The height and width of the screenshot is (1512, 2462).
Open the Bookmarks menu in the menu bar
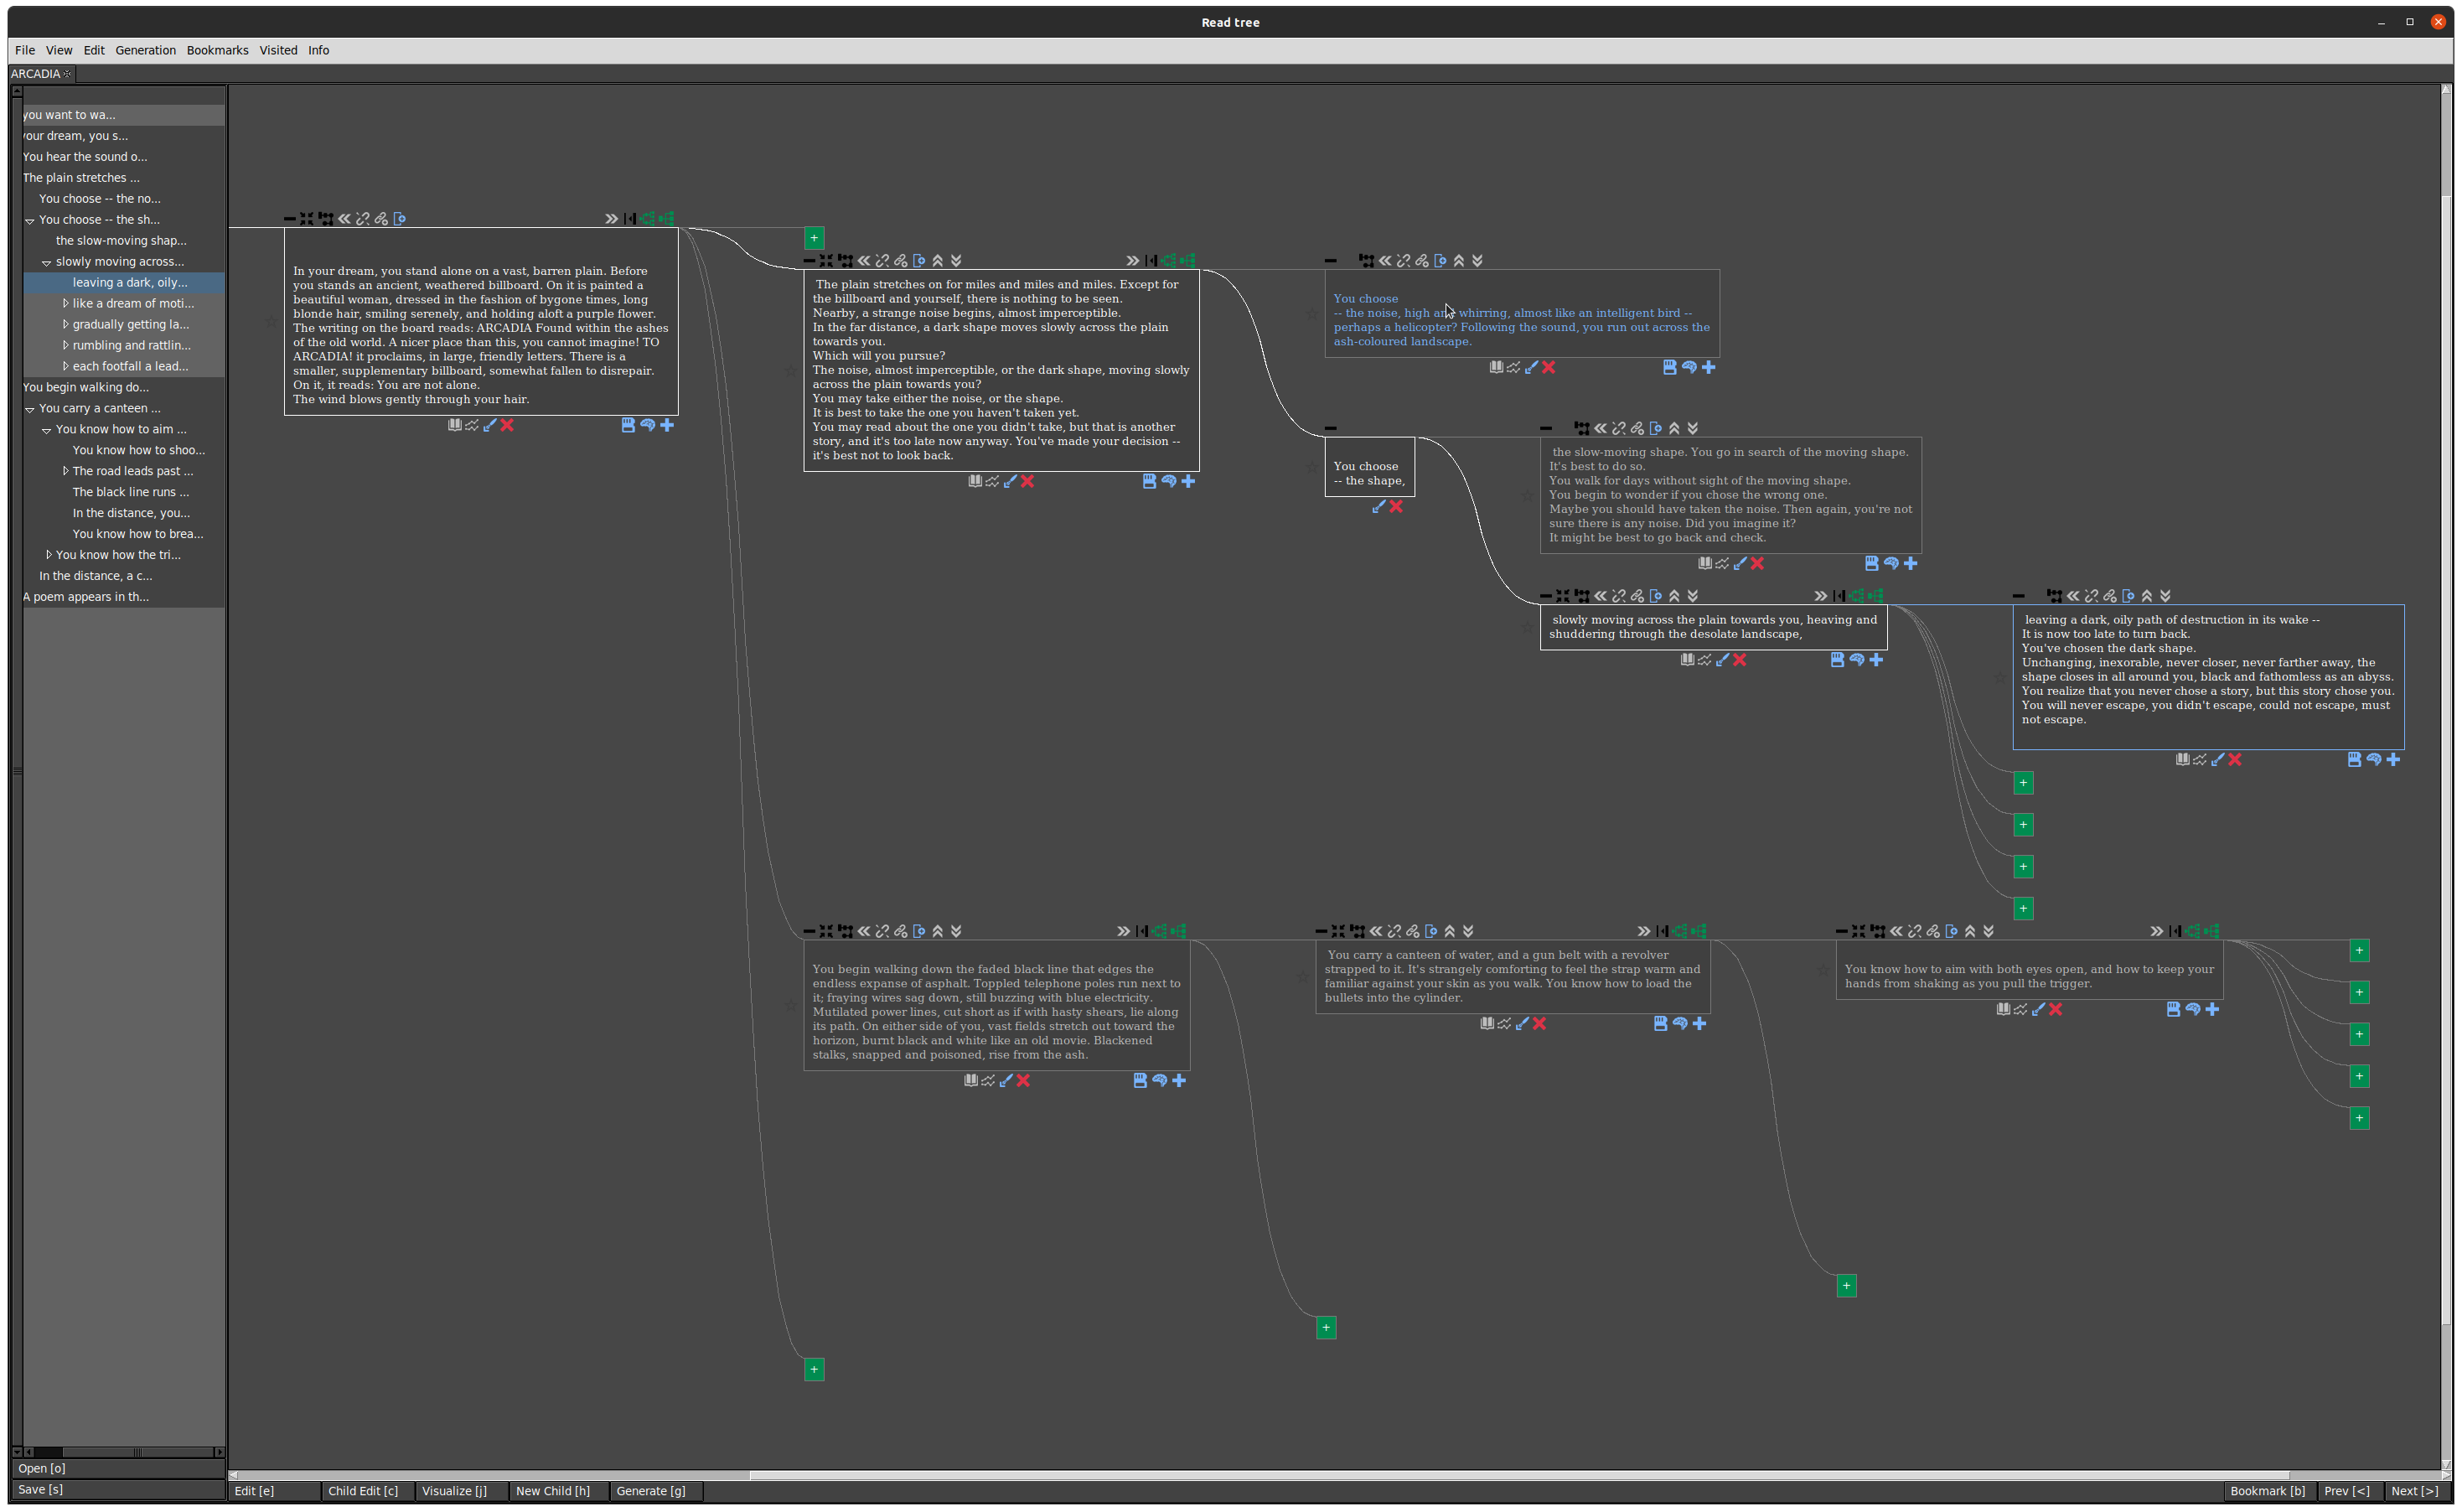(215, 49)
